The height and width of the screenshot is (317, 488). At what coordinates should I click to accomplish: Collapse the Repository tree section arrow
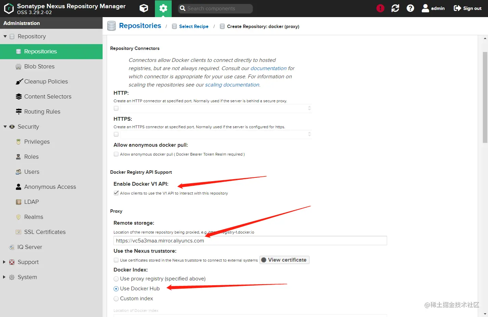(x=5, y=36)
